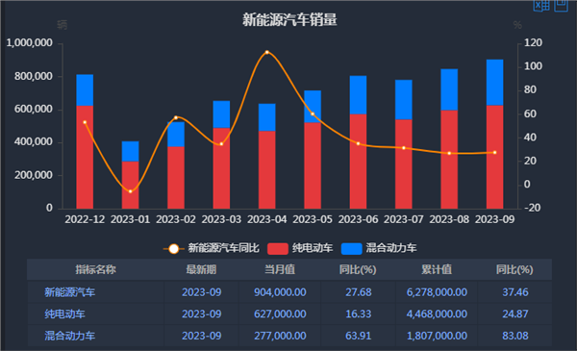Toggle the 新能源汽车同比 legend line series
577x351 pixels.
[212, 248]
